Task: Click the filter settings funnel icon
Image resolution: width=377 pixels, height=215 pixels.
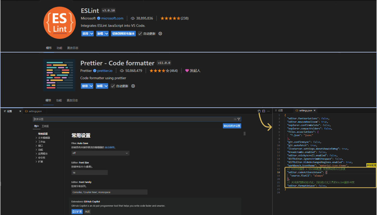Action: coord(239,119)
